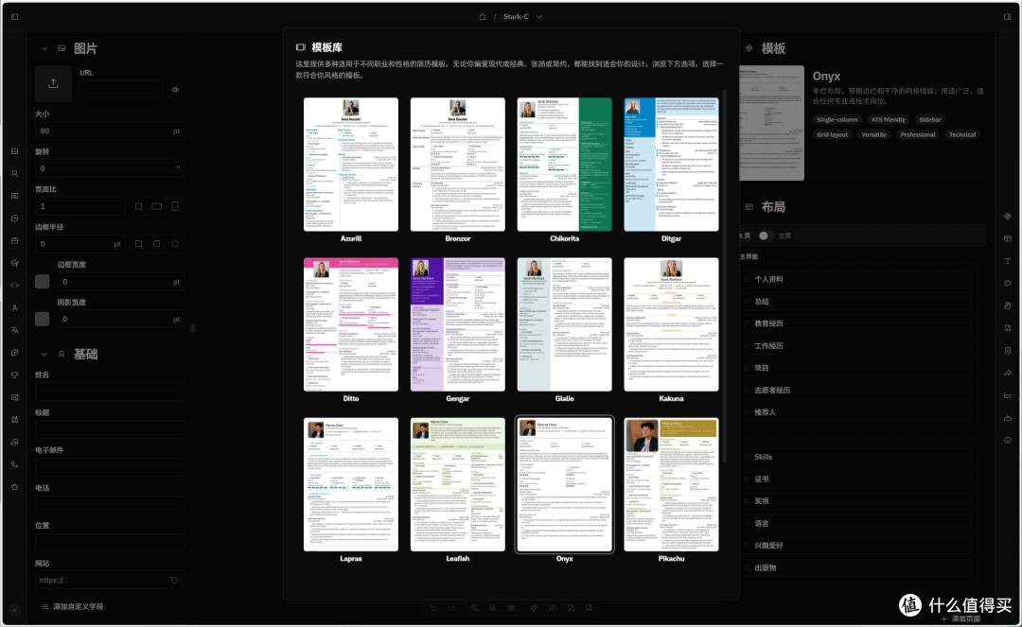Jump to picture section in left rail
The width and height of the screenshot is (1022, 627).
pos(14,151)
